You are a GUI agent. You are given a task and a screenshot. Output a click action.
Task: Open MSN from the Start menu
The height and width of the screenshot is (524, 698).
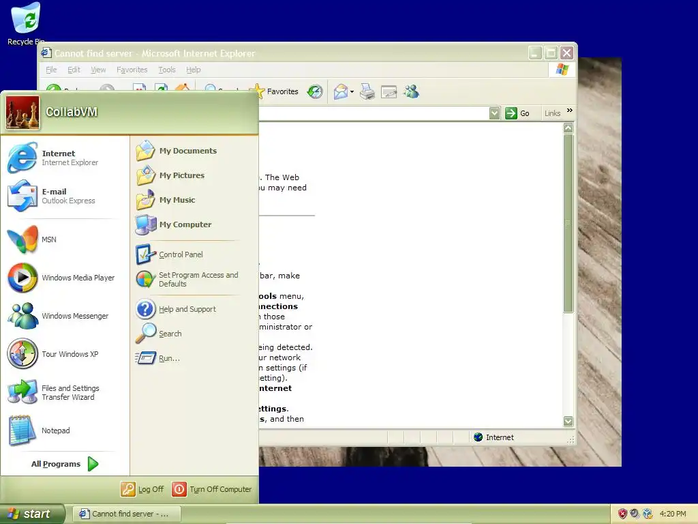[x=65, y=239]
